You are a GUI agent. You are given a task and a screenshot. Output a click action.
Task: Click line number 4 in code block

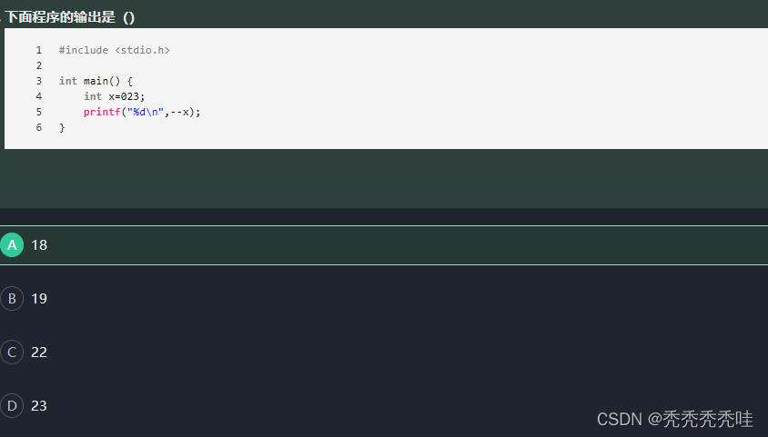coord(39,96)
